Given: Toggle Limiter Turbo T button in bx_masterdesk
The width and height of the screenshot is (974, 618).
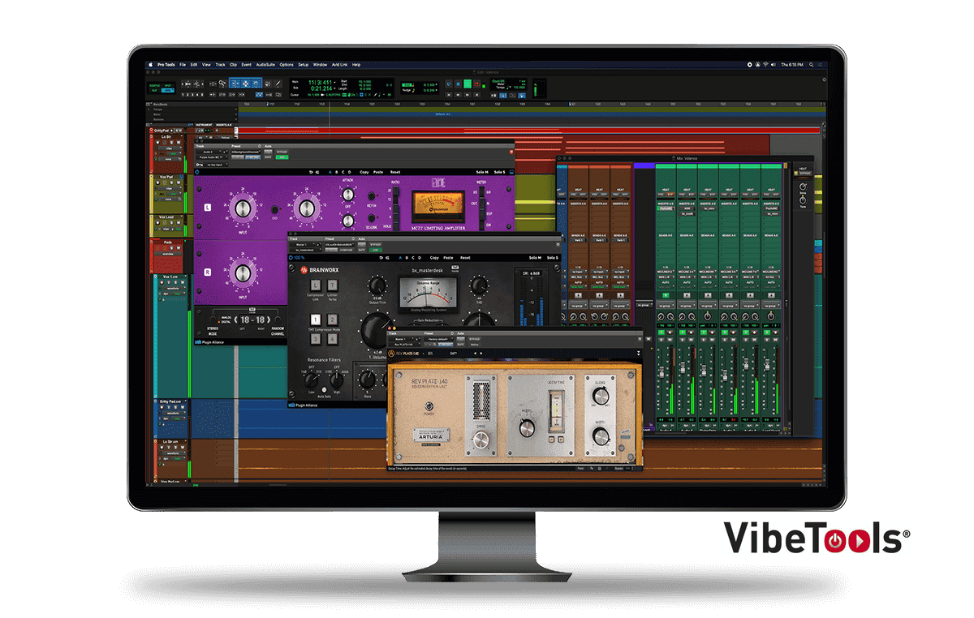Looking at the screenshot, I should [x=333, y=285].
